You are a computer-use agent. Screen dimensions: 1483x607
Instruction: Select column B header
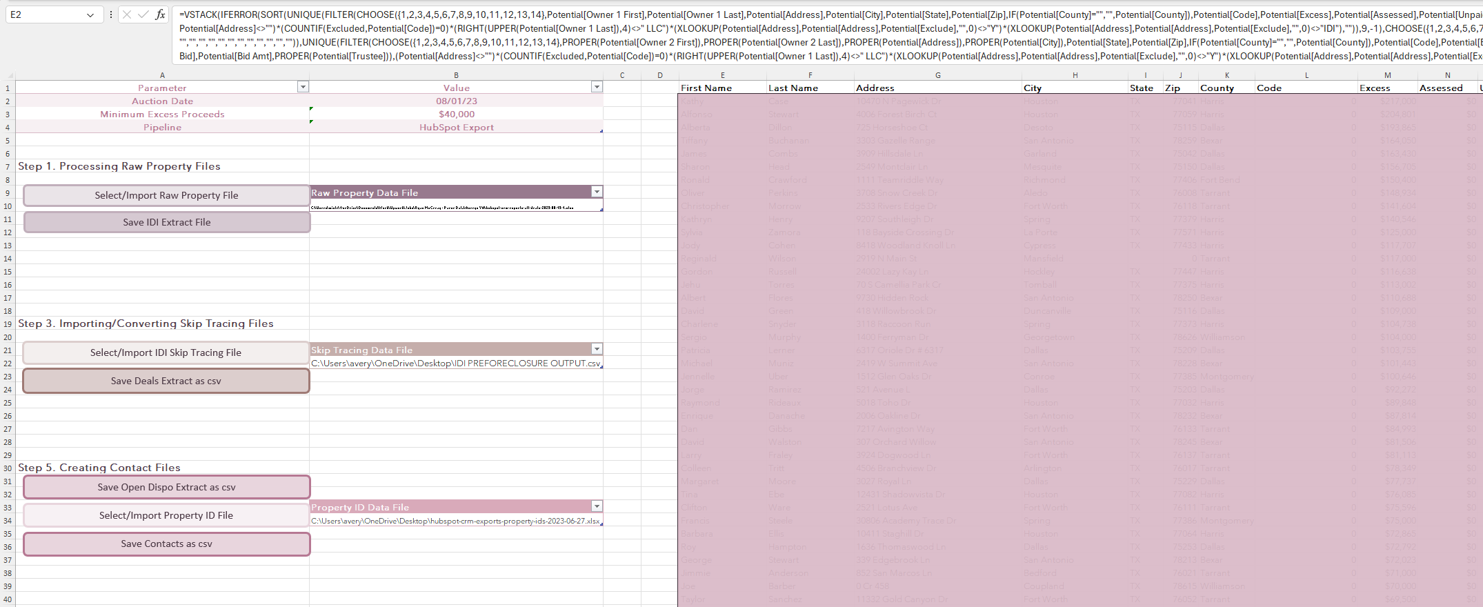[456, 75]
